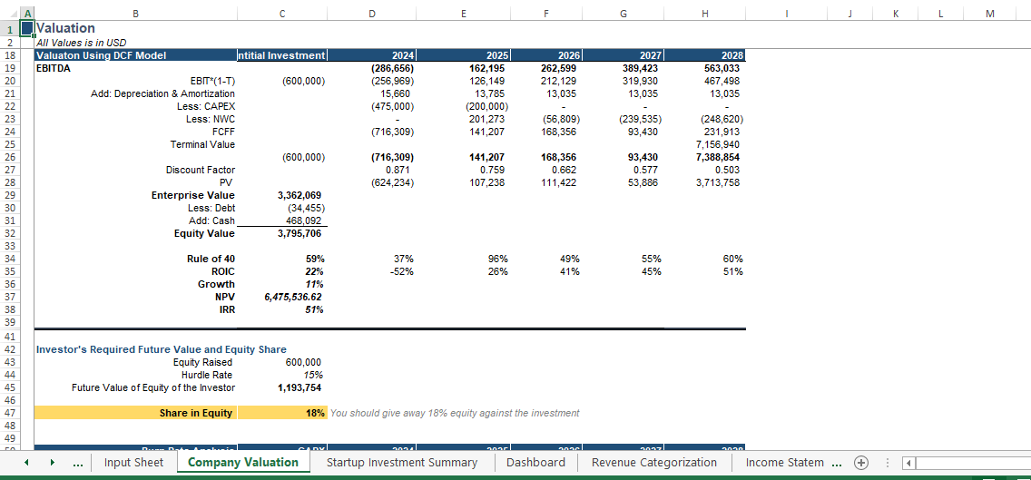Click the Equity Raised 600,000 cell
This screenshot has height=480, width=1031.
pos(282,362)
